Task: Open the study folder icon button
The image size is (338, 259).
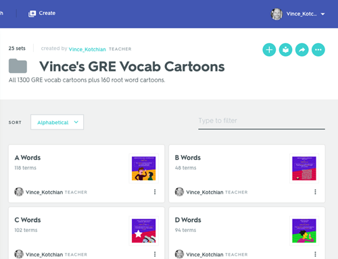Action: pos(285,50)
